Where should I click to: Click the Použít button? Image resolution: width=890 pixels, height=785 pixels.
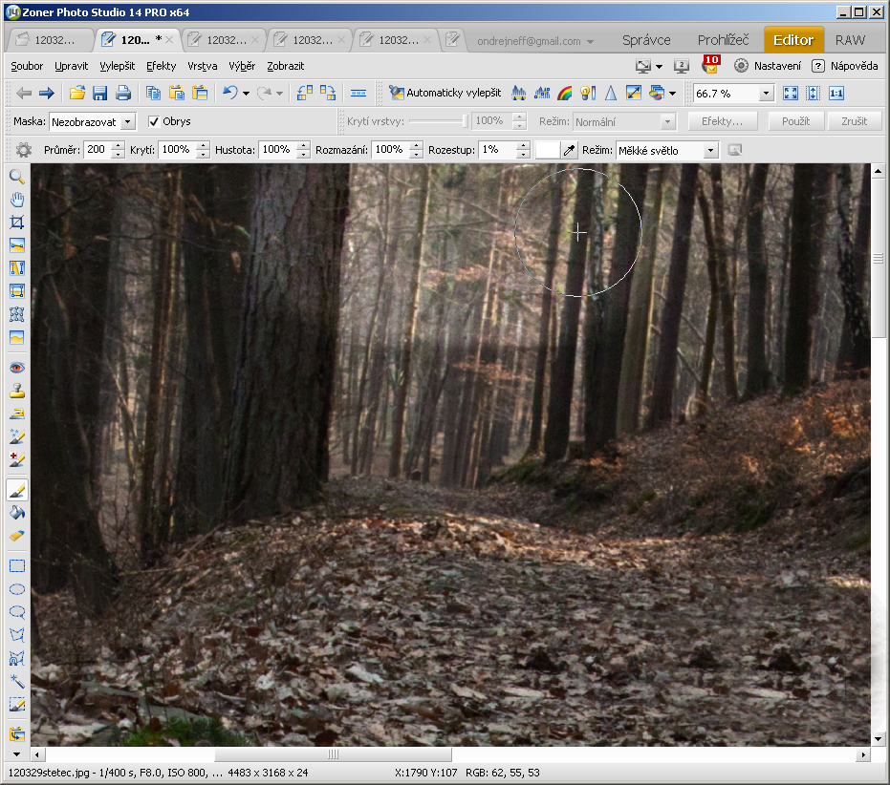[x=795, y=122]
